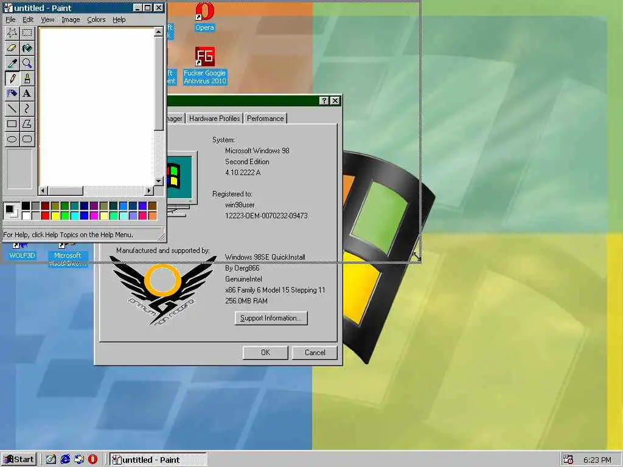Choose the cyan color swatch
Screen dimensions: 623x467
click(x=75, y=216)
